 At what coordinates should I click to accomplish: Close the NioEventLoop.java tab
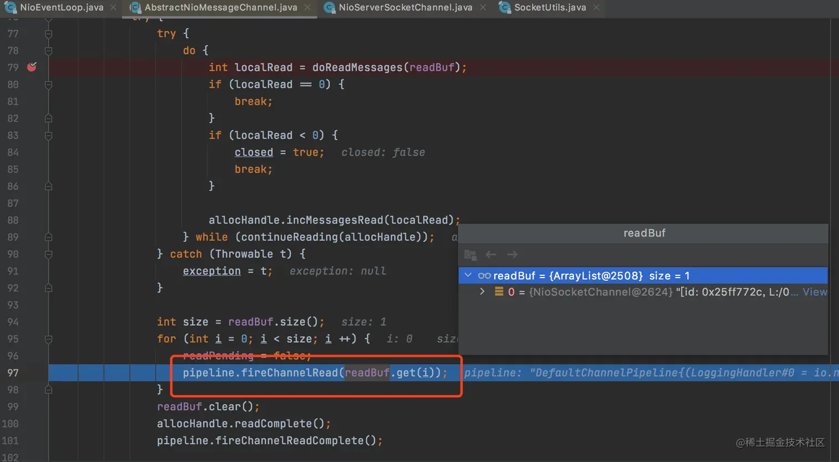(x=113, y=7)
